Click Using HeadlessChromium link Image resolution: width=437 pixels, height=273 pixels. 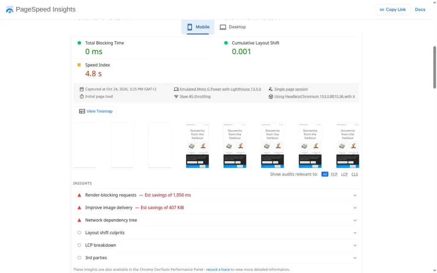coord(315,96)
